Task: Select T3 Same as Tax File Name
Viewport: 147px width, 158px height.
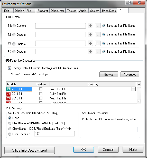Action: 104,43
